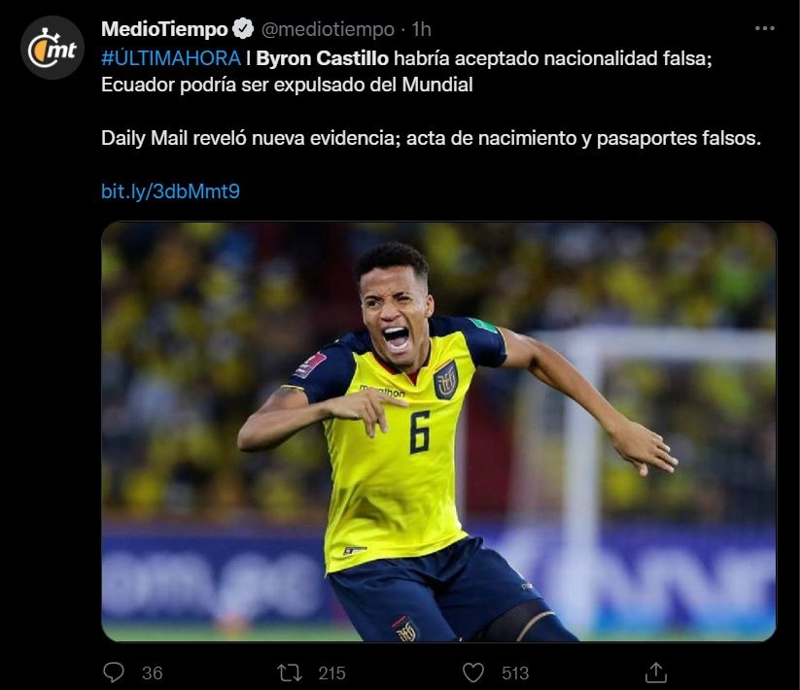Click the 513 likes count
The height and width of the screenshot is (690, 800).
pyautogui.click(x=515, y=673)
